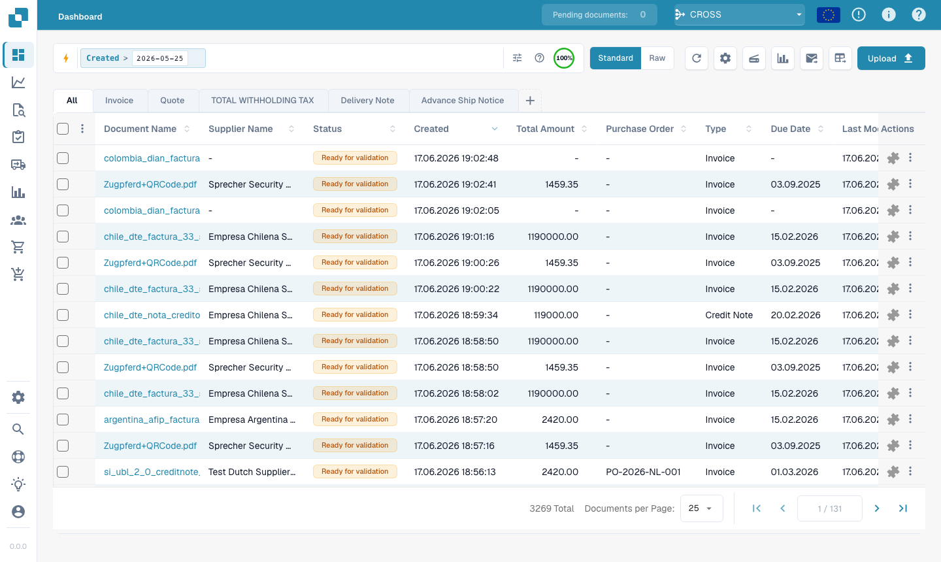Open the user account icon in sidebar

[18, 512]
